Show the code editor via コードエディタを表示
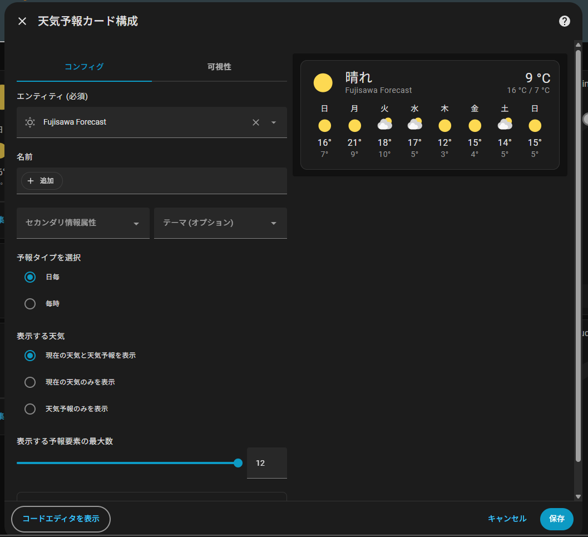 coord(61,519)
